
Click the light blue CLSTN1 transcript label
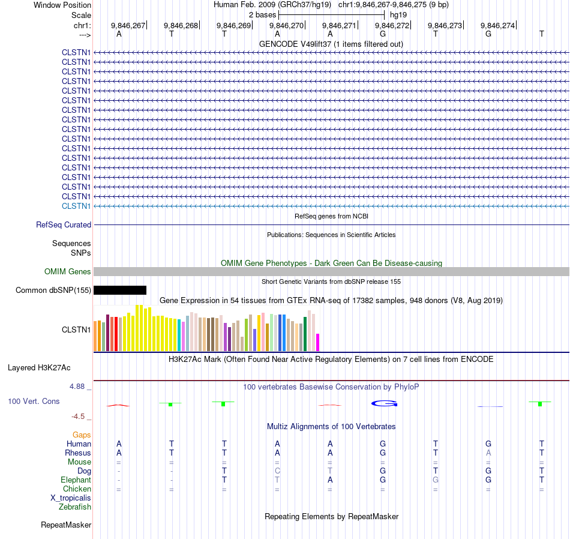pyautogui.click(x=76, y=206)
